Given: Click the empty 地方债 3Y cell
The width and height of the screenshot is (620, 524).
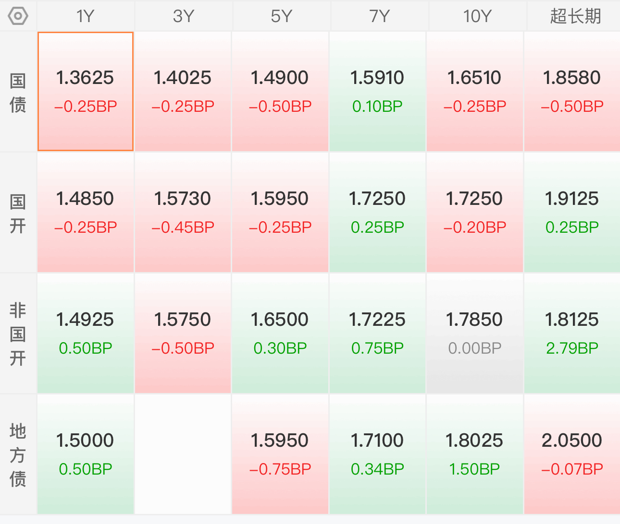Looking at the screenshot, I should pos(183,454).
